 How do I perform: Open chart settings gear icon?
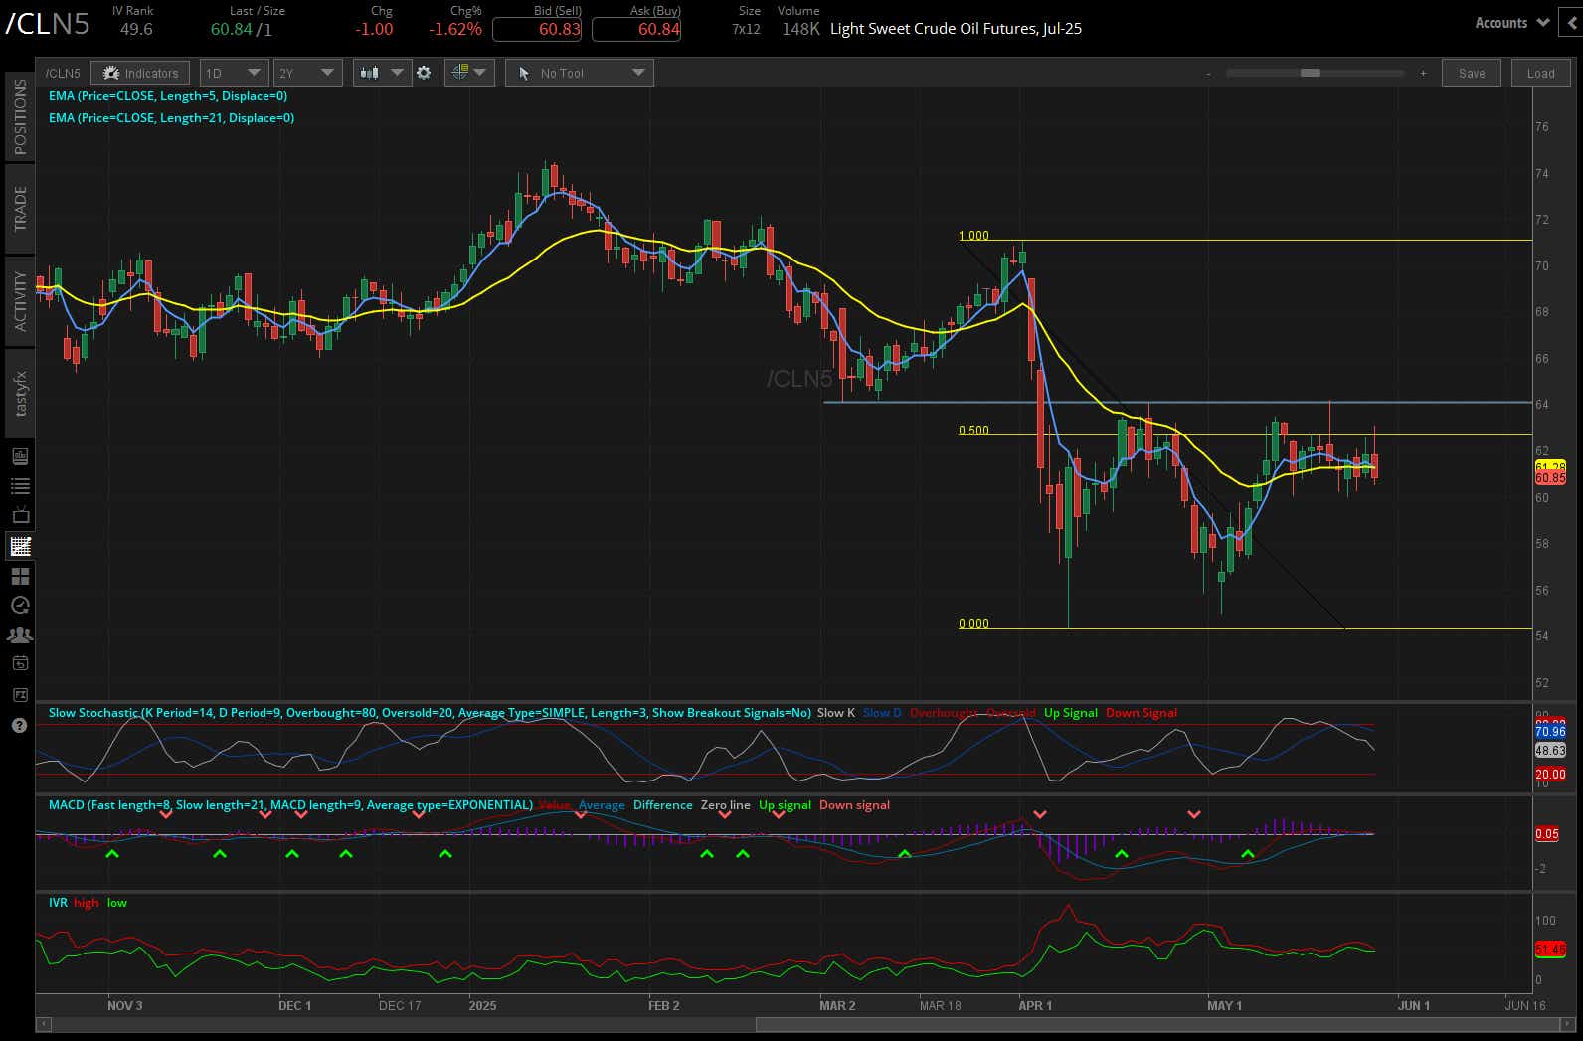[x=424, y=73]
